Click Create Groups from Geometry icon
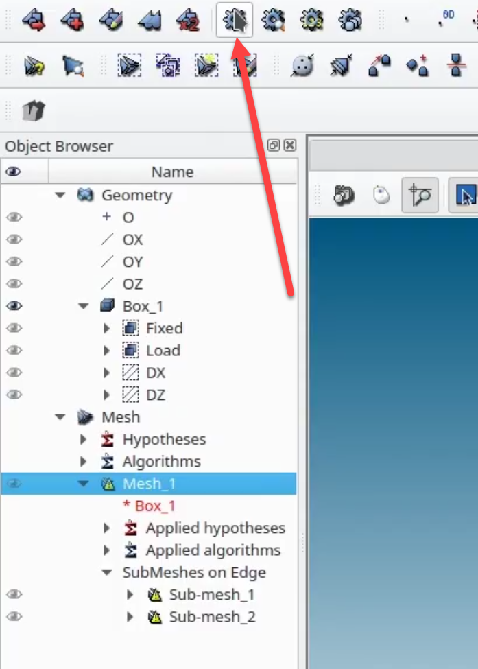The width and height of the screenshot is (478, 669). coord(168,65)
